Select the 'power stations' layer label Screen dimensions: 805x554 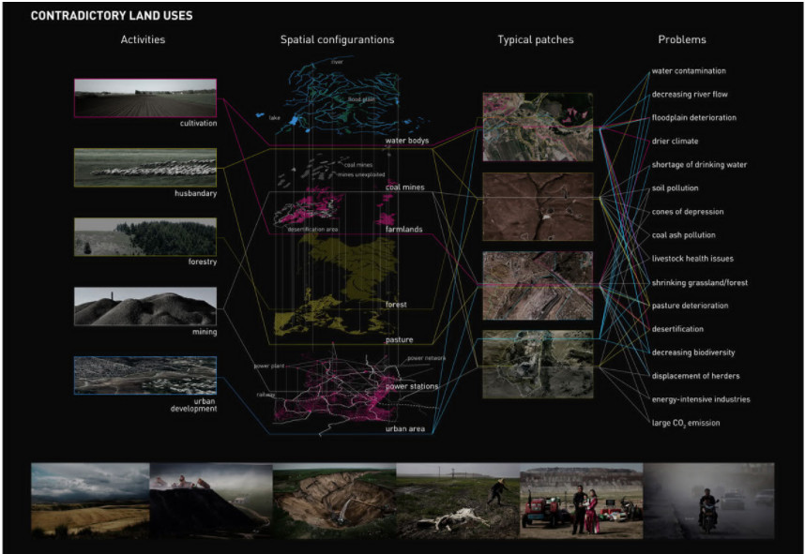412,386
